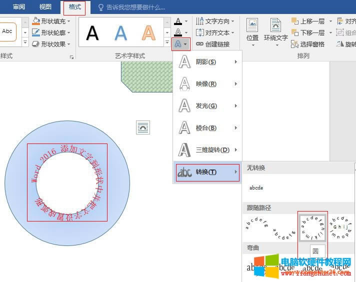Switch to the 视图 tab
This screenshot has width=356, height=282.
45,7
